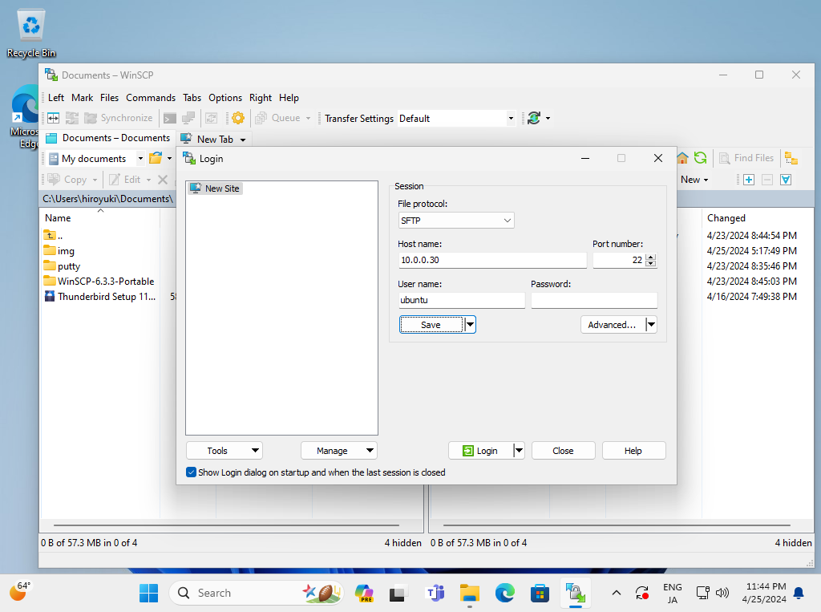Toggle Show Login dialog on startup checkbox

(191, 472)
